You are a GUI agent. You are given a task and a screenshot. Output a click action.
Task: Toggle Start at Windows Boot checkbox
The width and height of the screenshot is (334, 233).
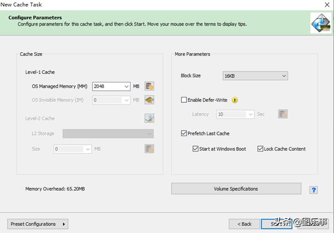point(196,149)
